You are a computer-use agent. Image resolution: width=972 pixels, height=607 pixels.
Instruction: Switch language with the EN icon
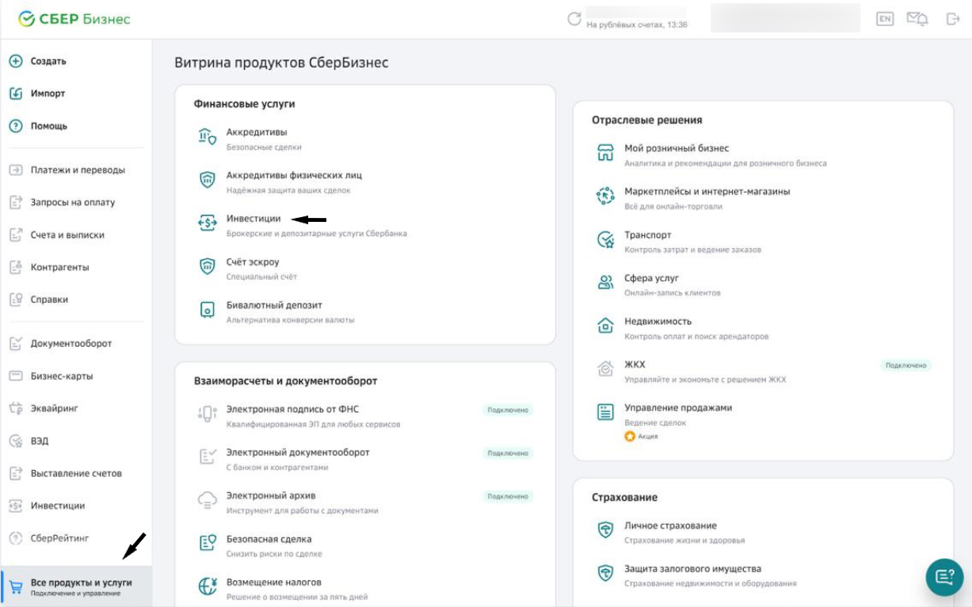885,19
